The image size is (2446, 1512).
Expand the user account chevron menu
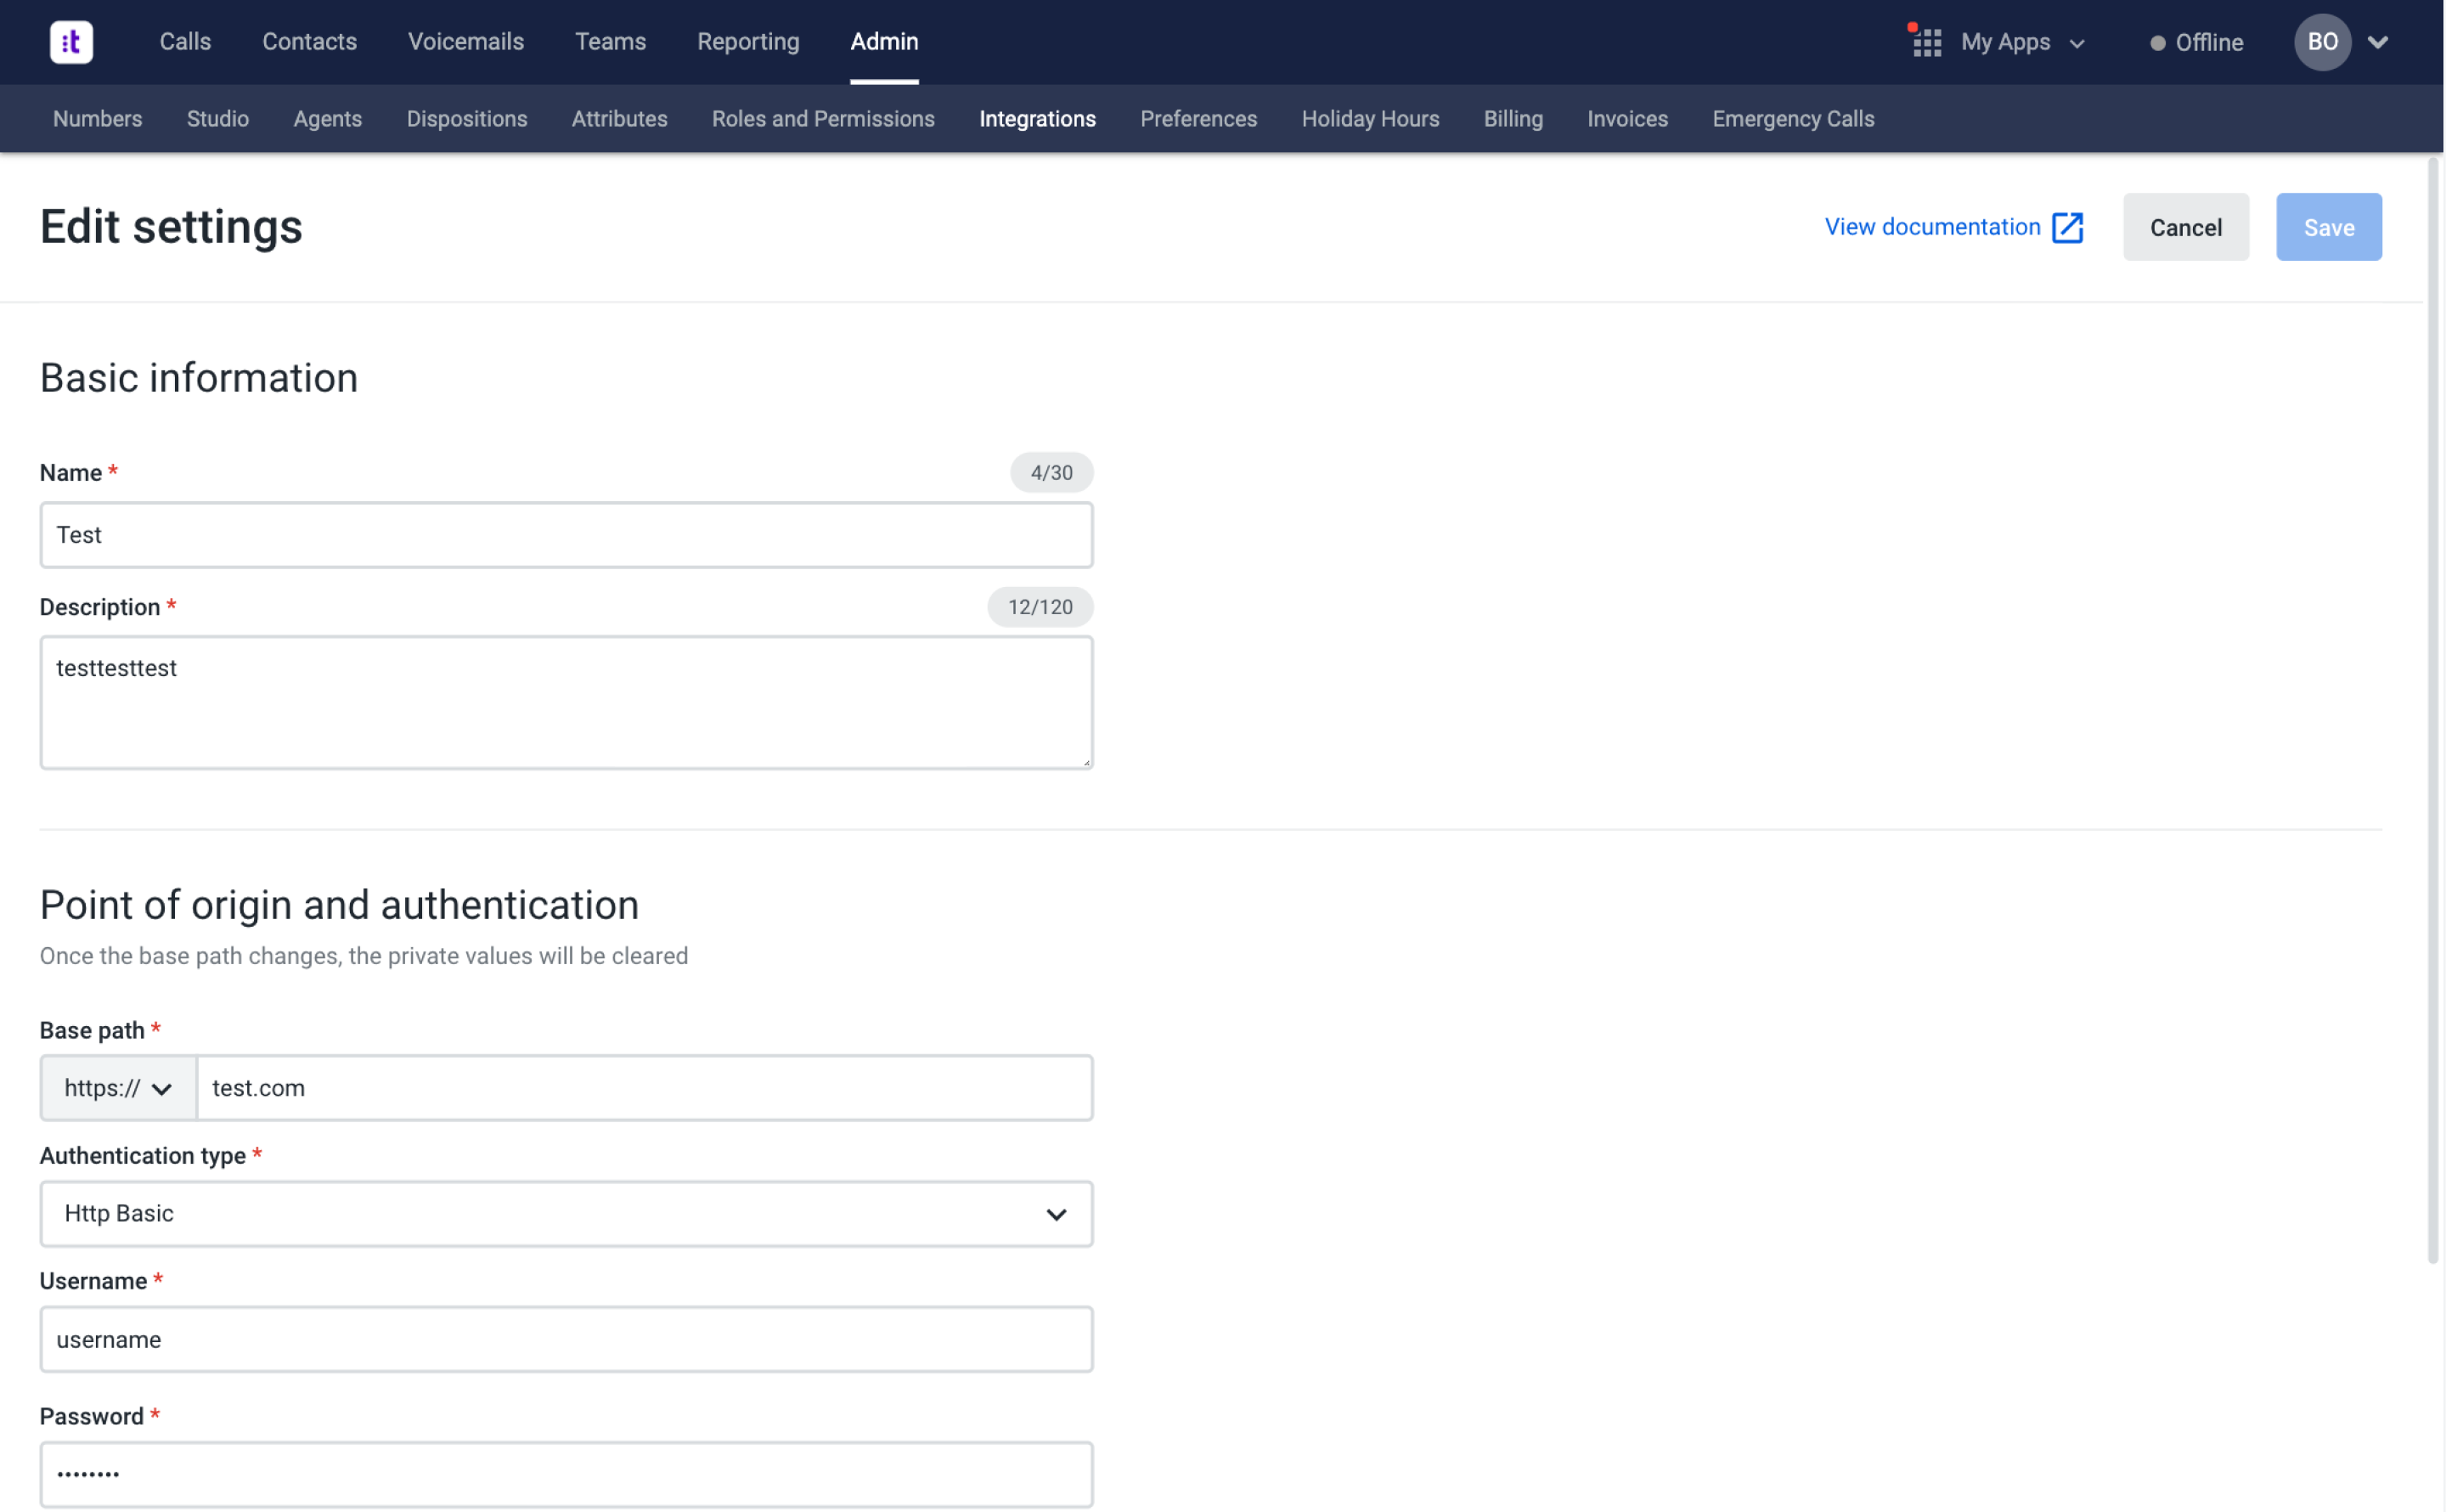(2378, 42)
